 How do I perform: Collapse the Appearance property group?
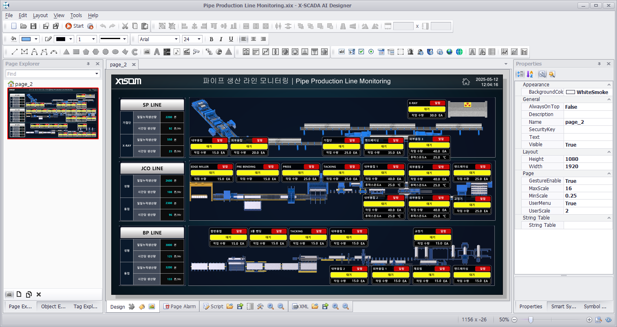(609, 85)
